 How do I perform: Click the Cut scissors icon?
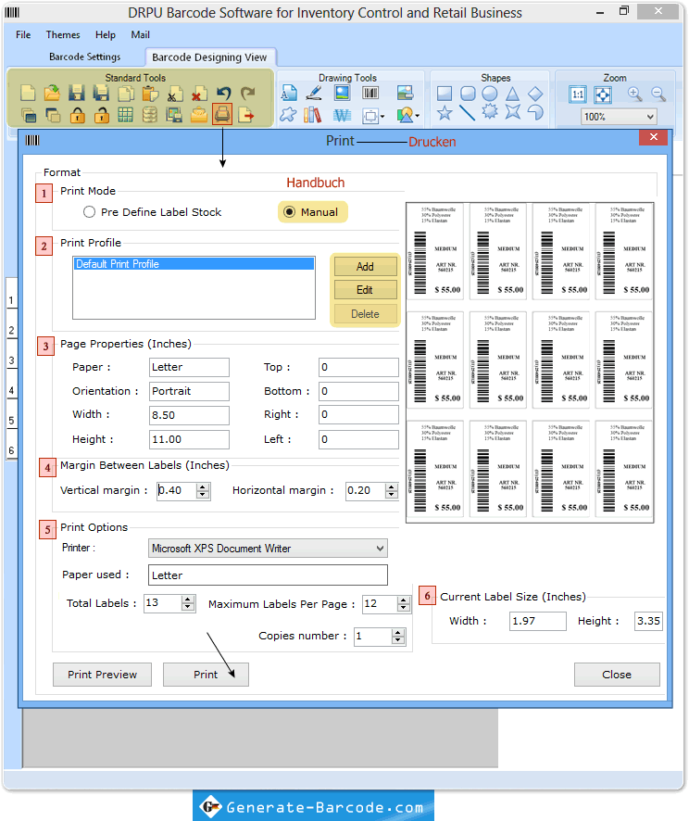click(175, 94)
